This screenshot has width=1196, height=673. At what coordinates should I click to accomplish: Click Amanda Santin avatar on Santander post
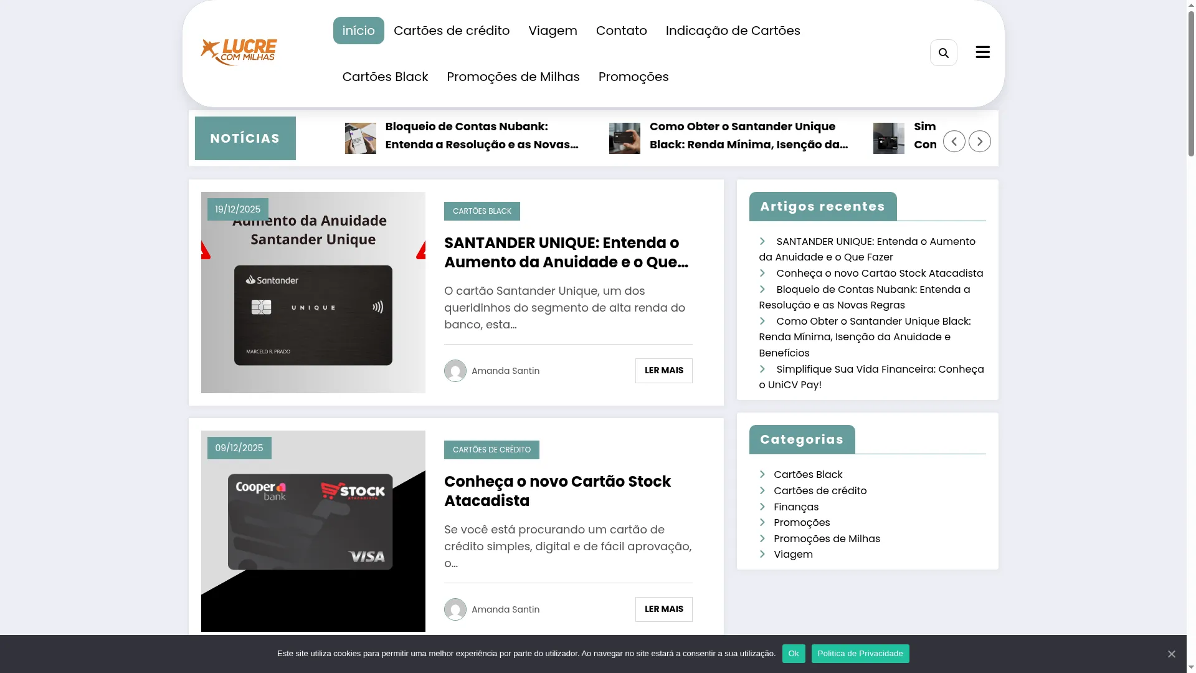[x=455, y=371]
